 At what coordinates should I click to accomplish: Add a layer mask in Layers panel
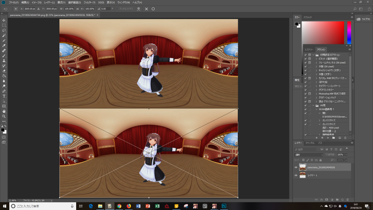pos(327,200)
